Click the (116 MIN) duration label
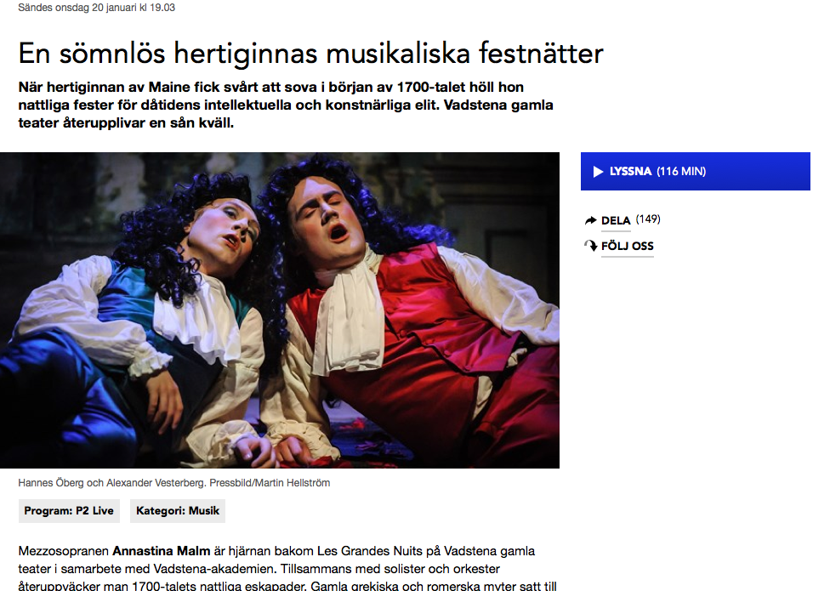The width and height of the screenshot is (830, 591). coord(681,172)
